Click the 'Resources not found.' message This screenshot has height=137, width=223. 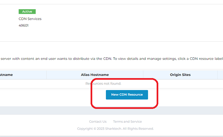[103, 83]
